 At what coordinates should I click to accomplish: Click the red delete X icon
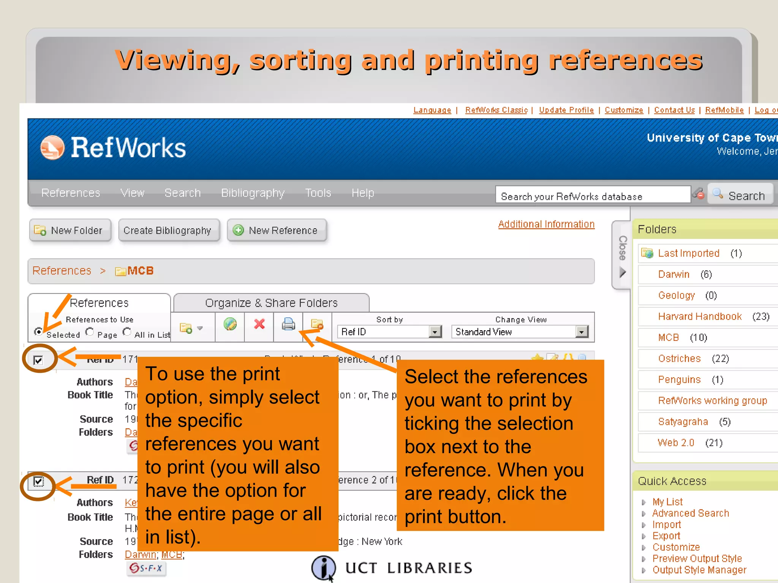point(259,324)
